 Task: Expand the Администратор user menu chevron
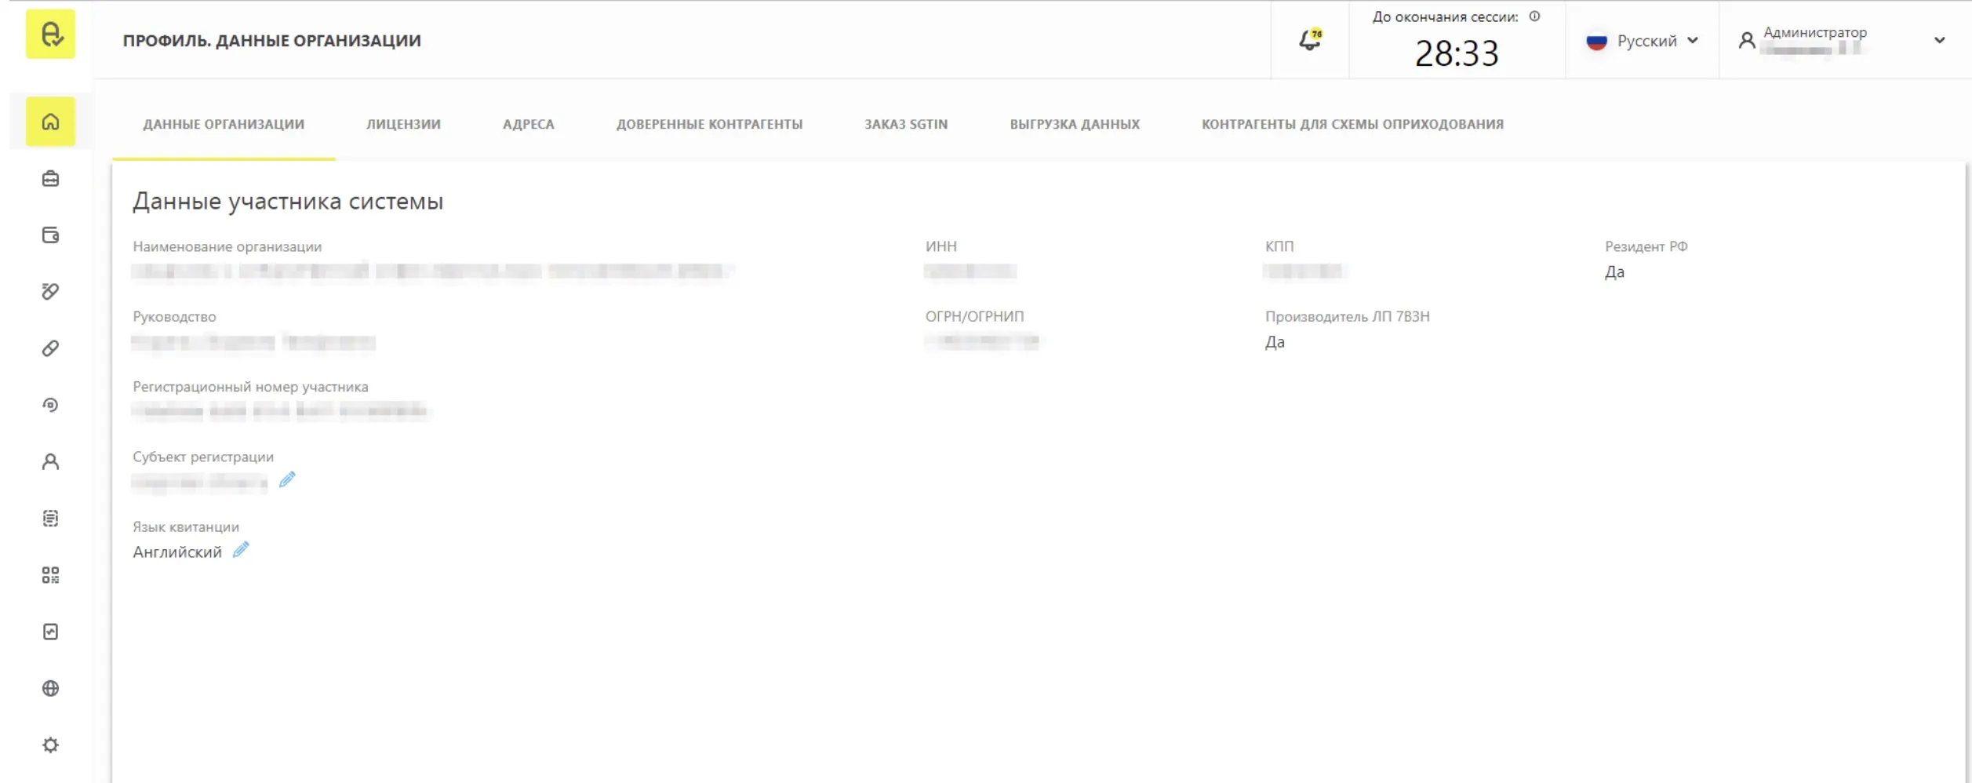[1939, 40]
